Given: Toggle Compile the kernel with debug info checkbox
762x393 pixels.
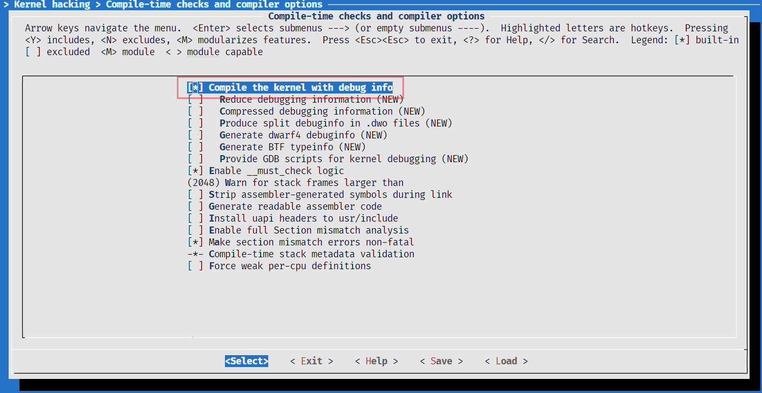Looking at the screenshot, I should (196, 88).
